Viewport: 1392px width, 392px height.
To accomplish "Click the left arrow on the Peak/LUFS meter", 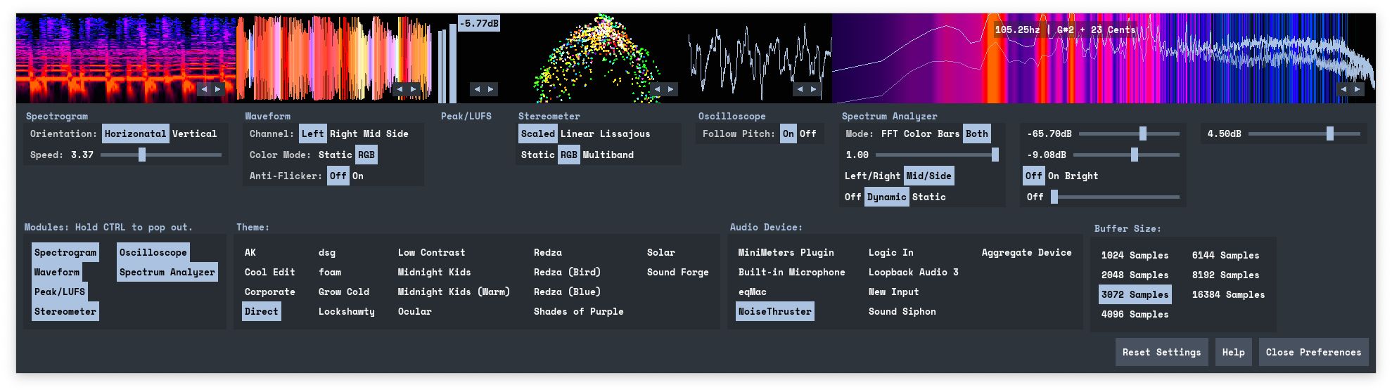I will 477,89.
